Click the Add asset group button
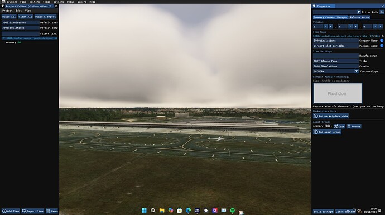Image resolution: width=385 pixels, height=215 pixels. coord(327,132)
